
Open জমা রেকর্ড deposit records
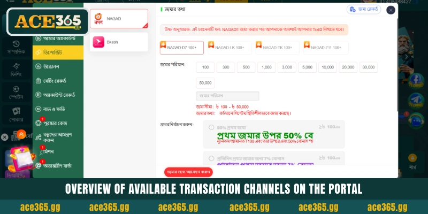coord(364,9)
